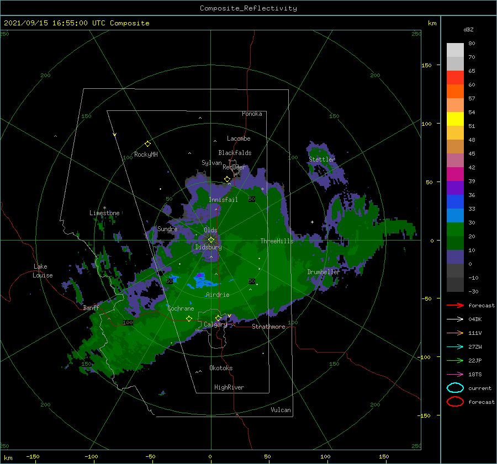Click the Okotoks town label
The width and height of the screenshot is (497, 464).
tap(221, 367)
